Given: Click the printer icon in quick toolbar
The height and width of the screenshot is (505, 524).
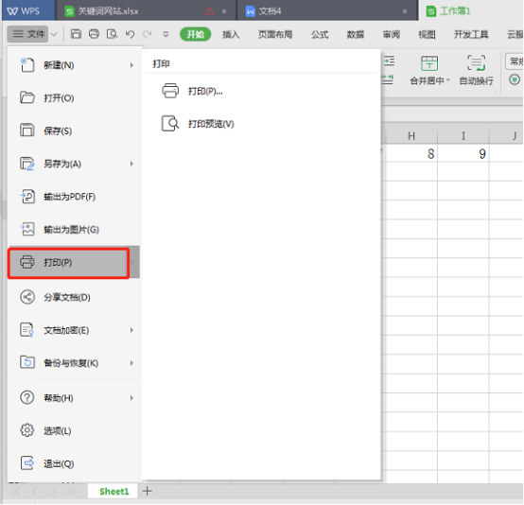Looking at the screenshot, I should [94, 34].
